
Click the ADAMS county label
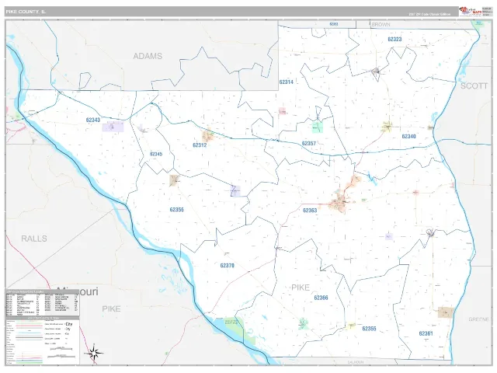pos(148,56)
